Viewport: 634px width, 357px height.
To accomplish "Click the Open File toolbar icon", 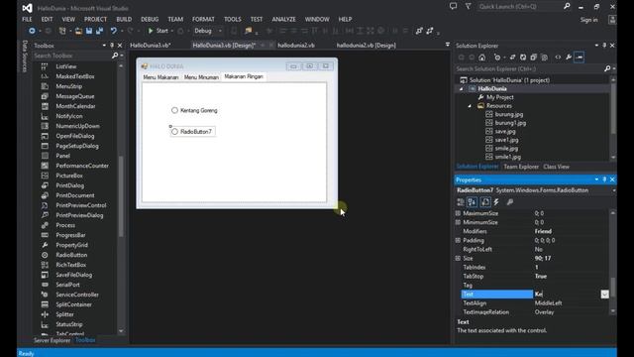I will (78, 31).
